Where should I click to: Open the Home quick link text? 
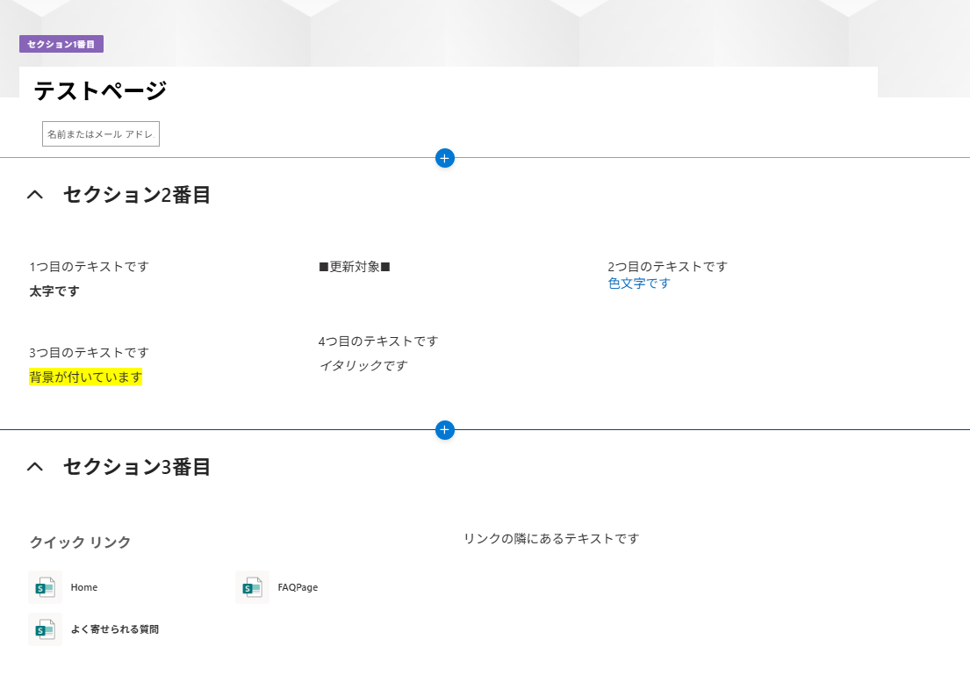click(x=84, y=587)
